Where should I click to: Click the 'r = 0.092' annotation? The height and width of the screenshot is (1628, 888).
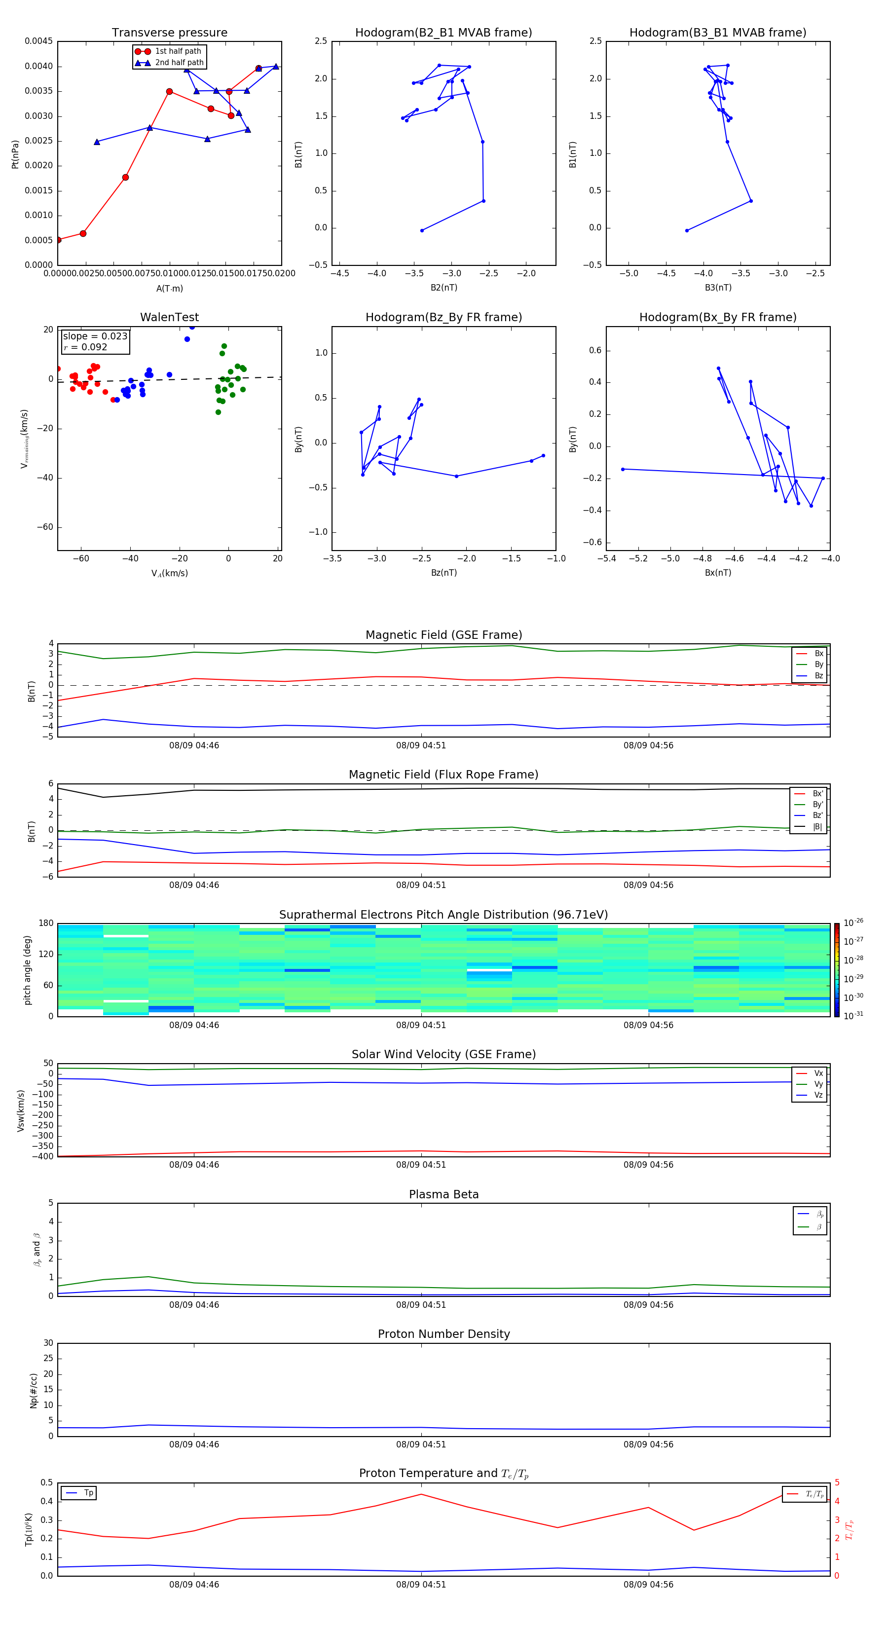coord(85,347)
